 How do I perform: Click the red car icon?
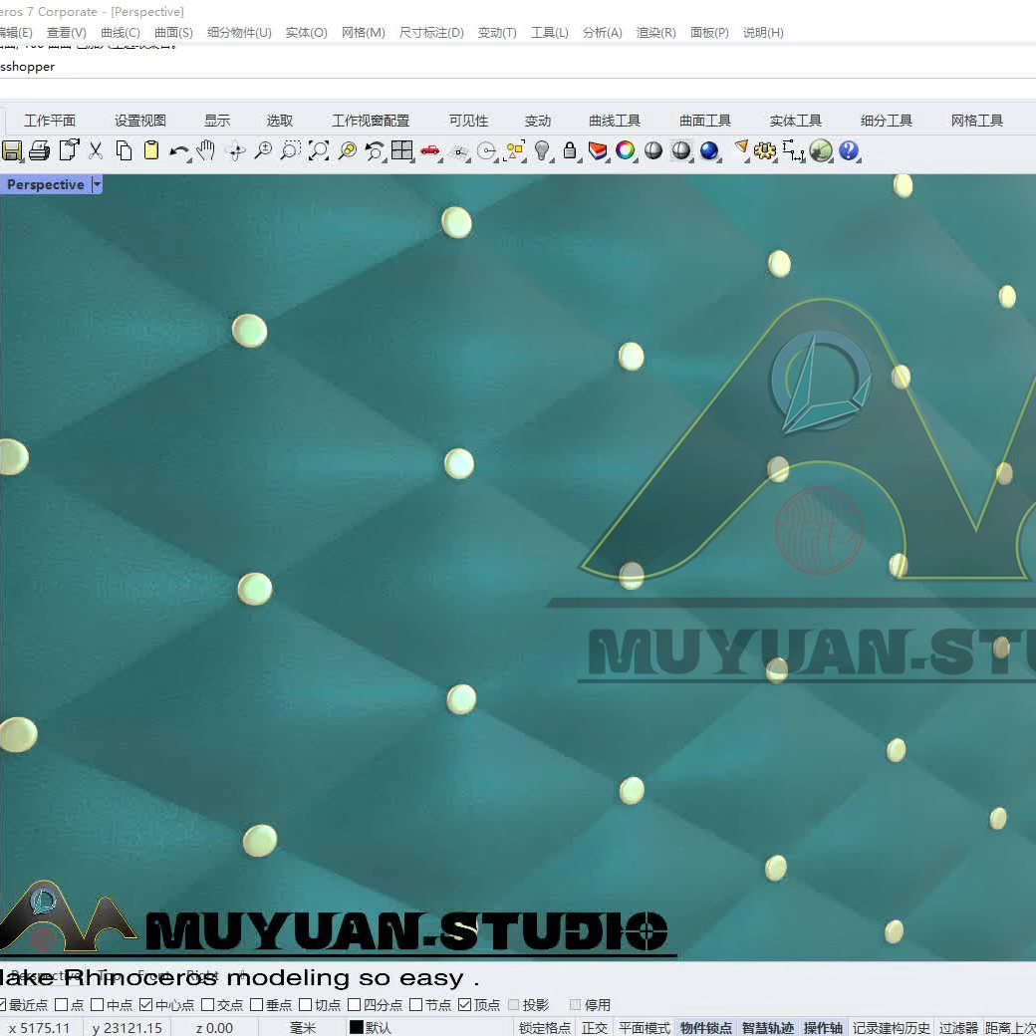pyautogui.click(x=430, y=150)
